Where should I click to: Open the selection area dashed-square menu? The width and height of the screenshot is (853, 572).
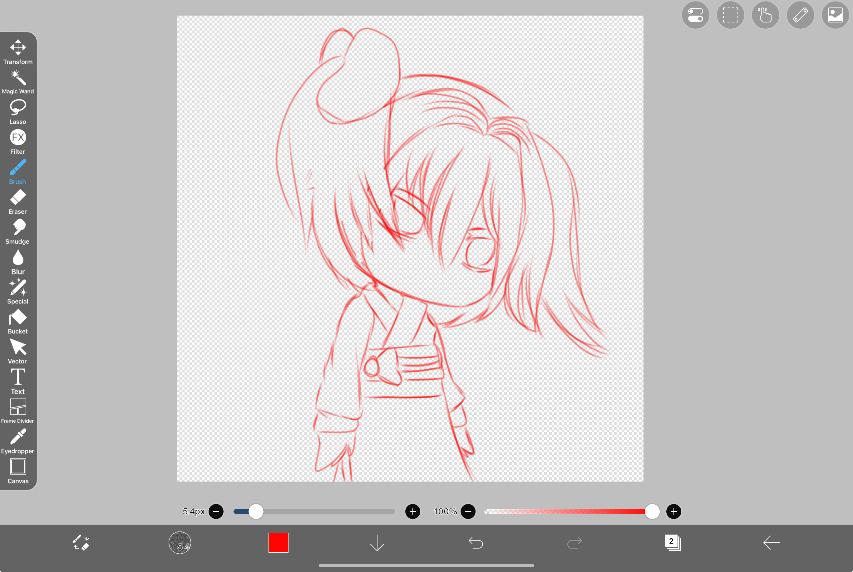click(730, 15)
